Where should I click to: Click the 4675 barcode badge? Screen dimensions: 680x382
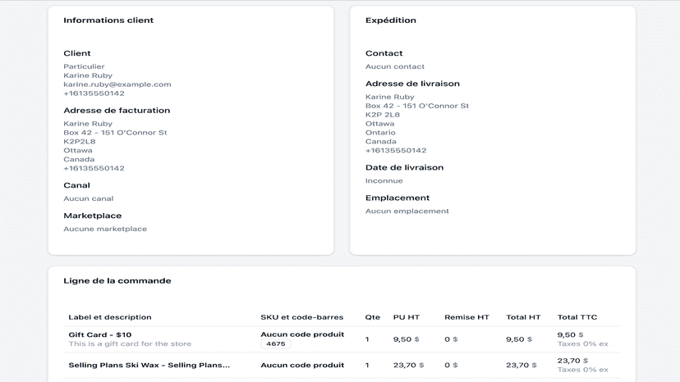point(276,344)
